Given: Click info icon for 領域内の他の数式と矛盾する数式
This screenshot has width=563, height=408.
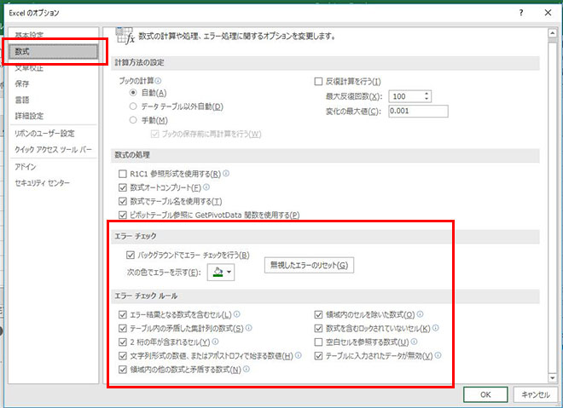Looking at the screenshot, I should 247,369.
